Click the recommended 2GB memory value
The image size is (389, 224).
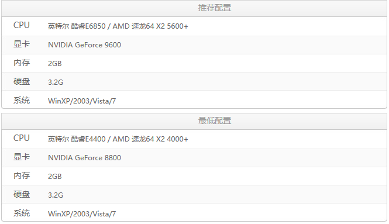pyautogui.click(x=54, y=64)
